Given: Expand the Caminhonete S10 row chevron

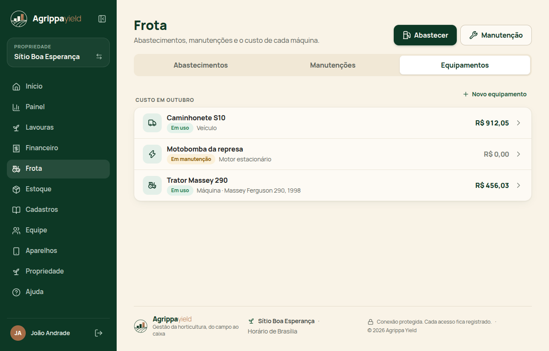Looking at the screenshot, I should [x=519, y=123].
